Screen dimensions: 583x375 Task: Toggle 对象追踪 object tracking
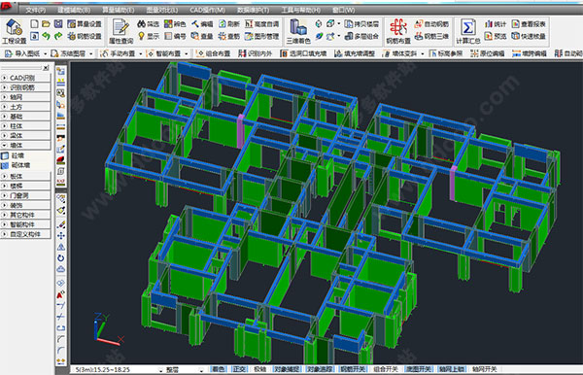tap(320, 369)
